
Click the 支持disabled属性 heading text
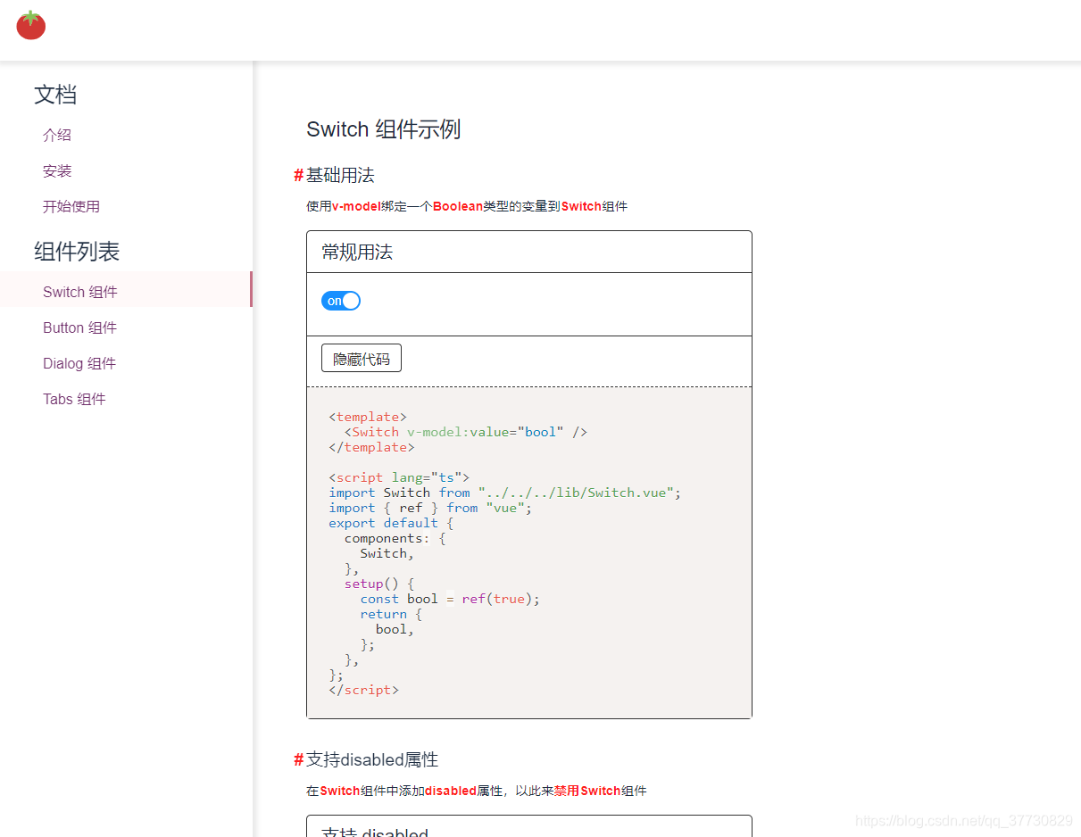point(372,760)
